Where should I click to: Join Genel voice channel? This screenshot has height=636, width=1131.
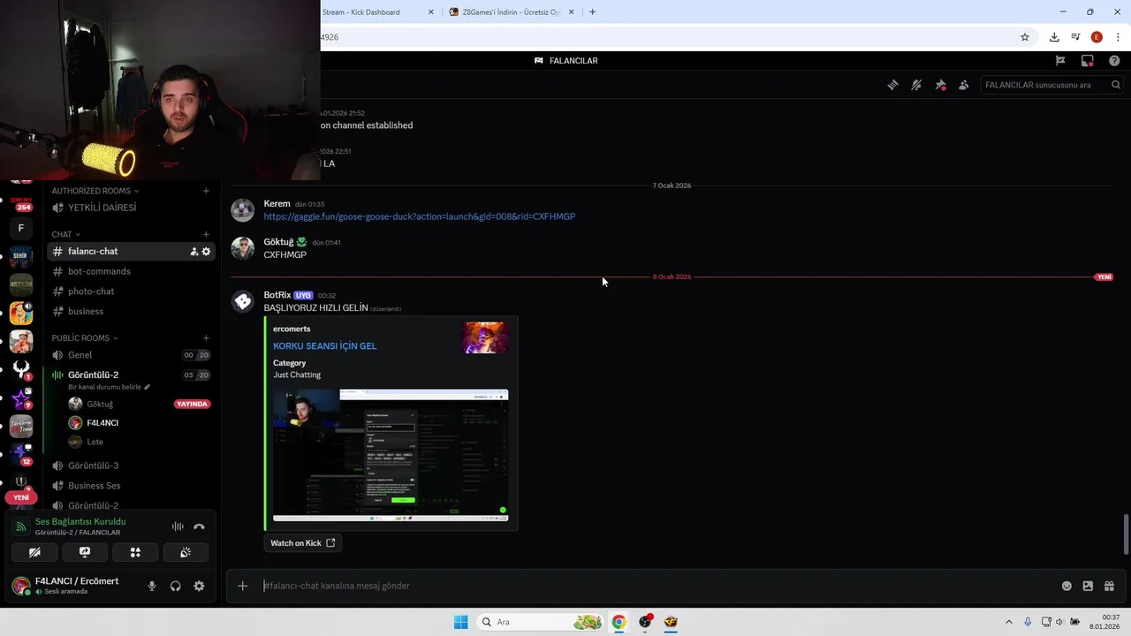pos(131,355)
